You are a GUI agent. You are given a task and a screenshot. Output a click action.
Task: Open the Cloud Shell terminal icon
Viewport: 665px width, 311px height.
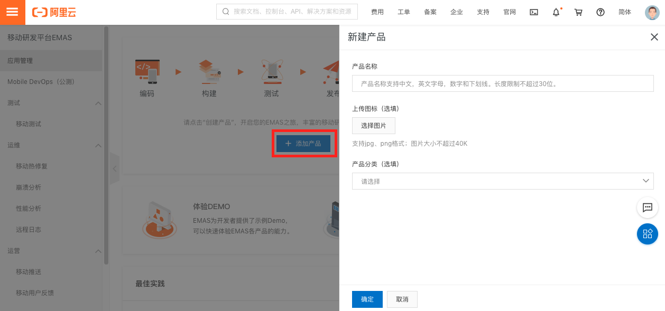[x=534, y=12]
